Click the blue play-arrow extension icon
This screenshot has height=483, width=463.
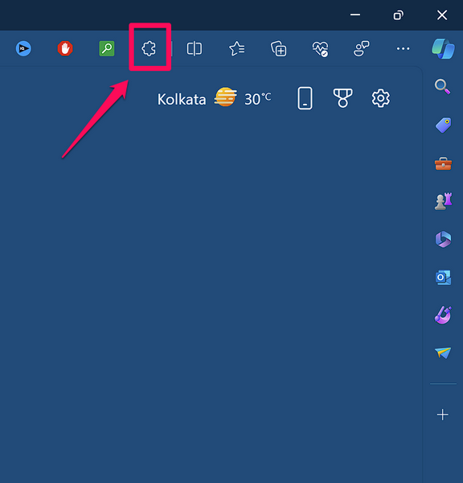pyautogui.click(x=23, y=48)
